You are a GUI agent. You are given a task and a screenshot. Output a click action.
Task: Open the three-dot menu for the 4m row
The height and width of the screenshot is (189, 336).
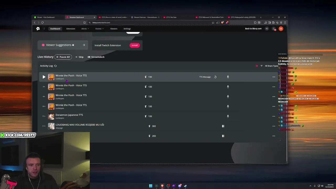[274, 97]
